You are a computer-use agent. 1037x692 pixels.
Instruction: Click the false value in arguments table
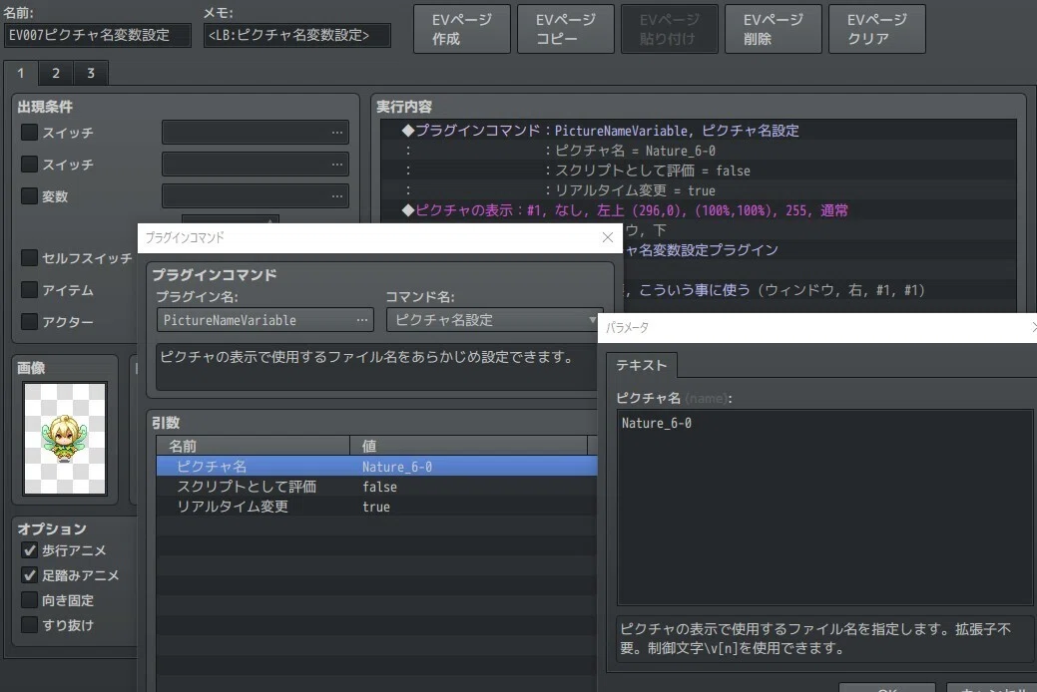pos(379,488)
